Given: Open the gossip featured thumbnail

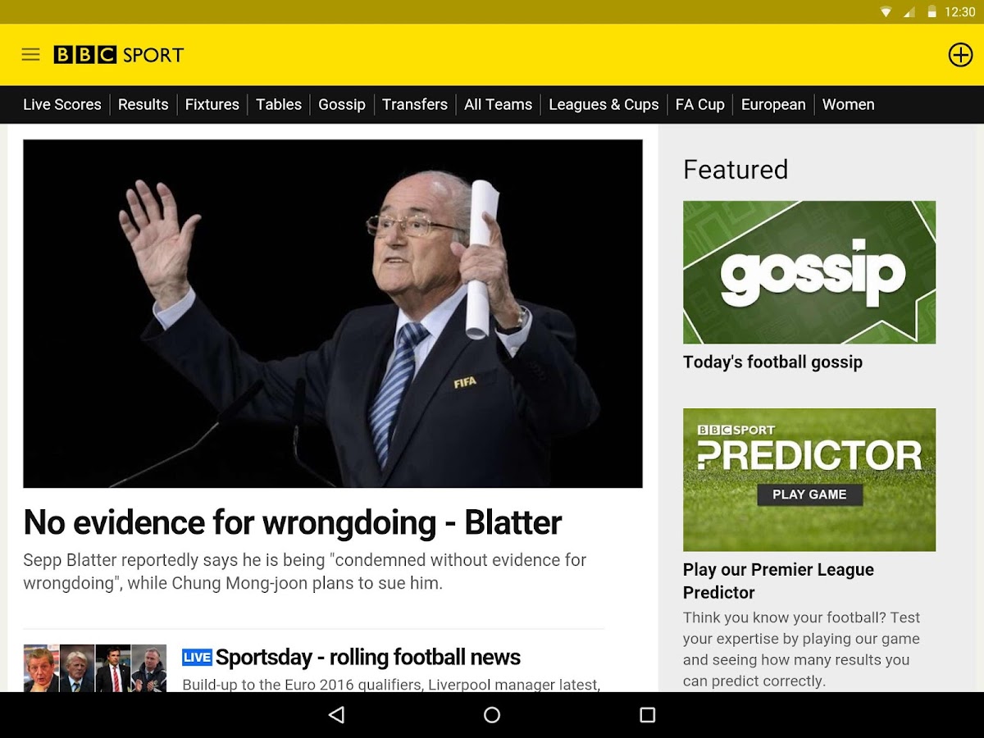Looking at the screenshot, I should [x=809, y=272].
